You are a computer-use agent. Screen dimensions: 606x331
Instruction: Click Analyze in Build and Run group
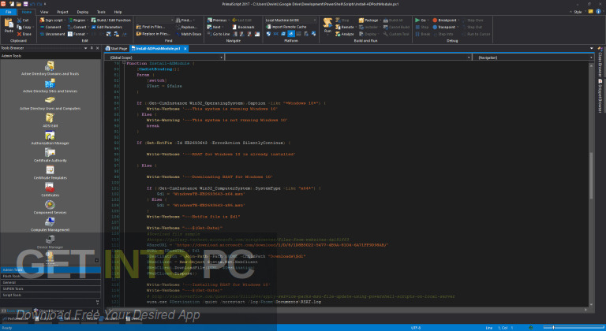click(x=344, y=34)
